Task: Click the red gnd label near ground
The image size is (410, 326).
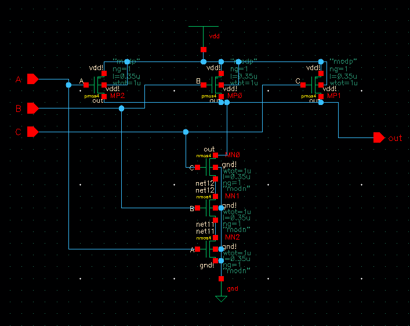Action: [232, 288]
